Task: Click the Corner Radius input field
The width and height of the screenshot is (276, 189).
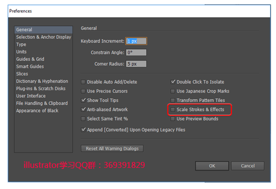Action: (x=136, y=64)
